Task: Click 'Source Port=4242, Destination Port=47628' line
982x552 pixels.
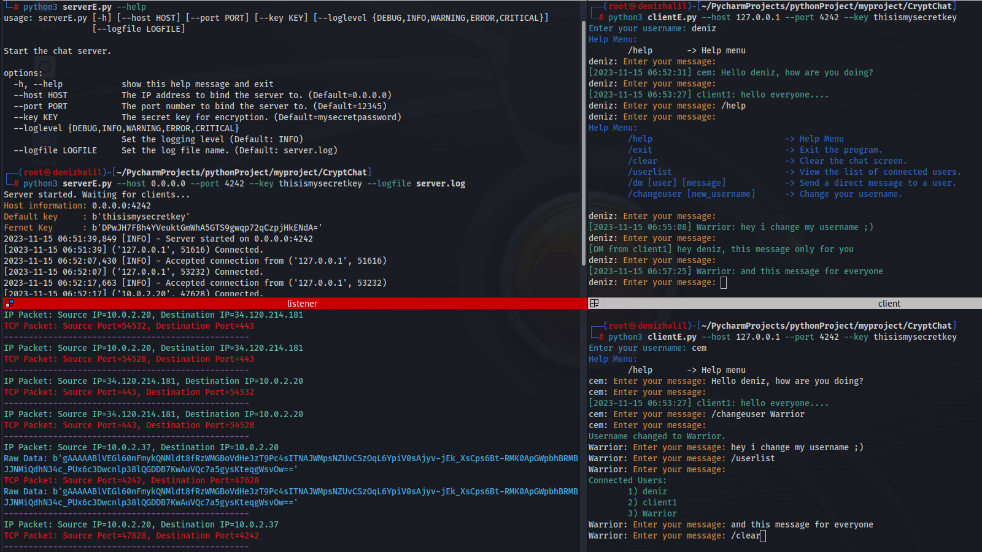Action: pos(131,481)
